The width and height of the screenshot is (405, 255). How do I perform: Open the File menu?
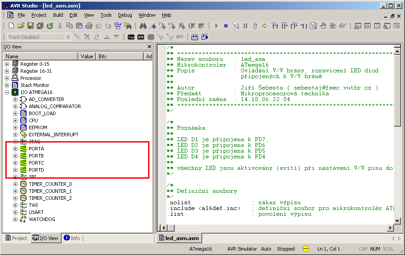tap(21, 15)
